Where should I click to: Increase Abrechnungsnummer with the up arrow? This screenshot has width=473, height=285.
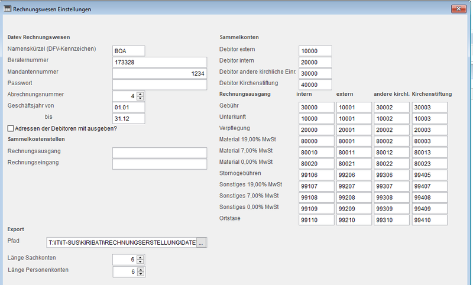(140, 95)
